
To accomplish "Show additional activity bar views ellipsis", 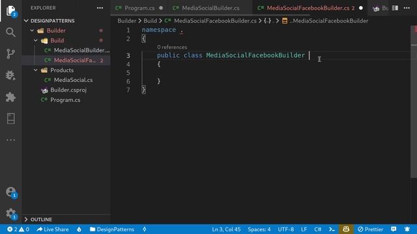I will point(10,140).
